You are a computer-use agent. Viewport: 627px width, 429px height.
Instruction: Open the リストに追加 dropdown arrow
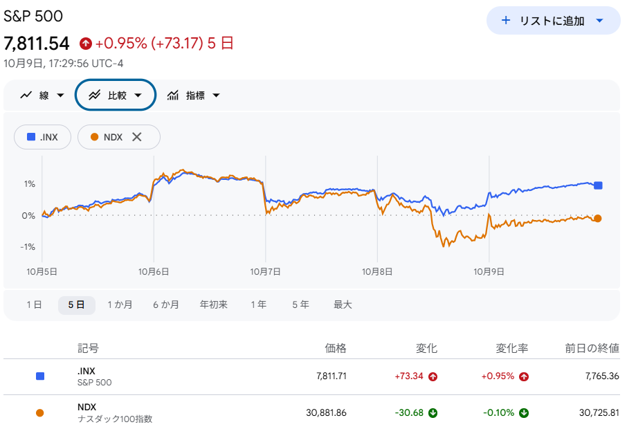599,21
